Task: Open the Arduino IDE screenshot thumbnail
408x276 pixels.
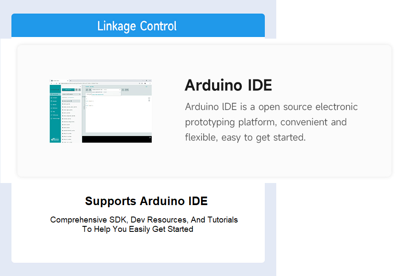Action: point(101,111)
